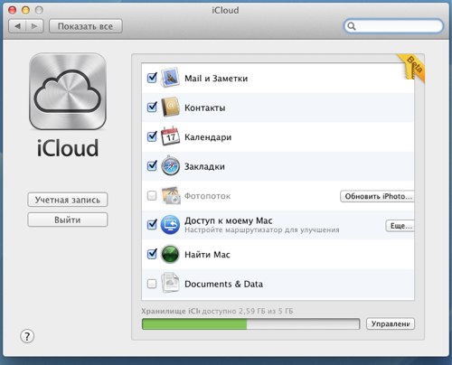452x365 pixels.
Task: Click the Настройте маршрутизатор для улучшения hint
Action: (262, 230)
